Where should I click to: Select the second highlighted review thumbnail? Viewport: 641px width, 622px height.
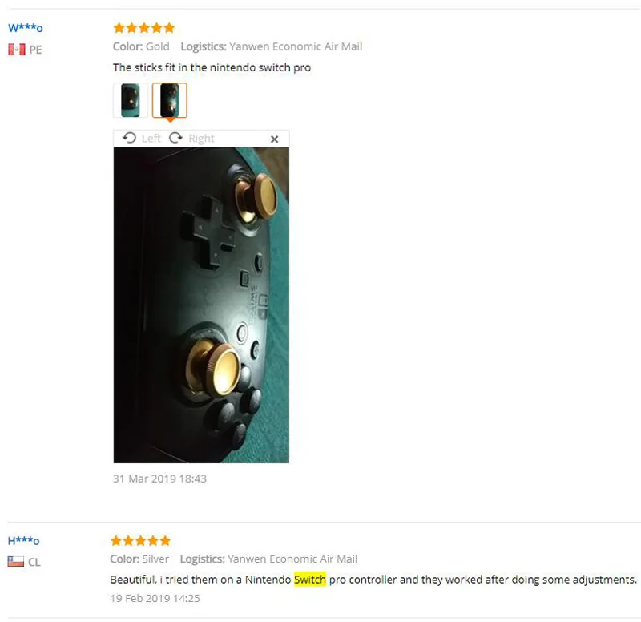pos(170,100)
